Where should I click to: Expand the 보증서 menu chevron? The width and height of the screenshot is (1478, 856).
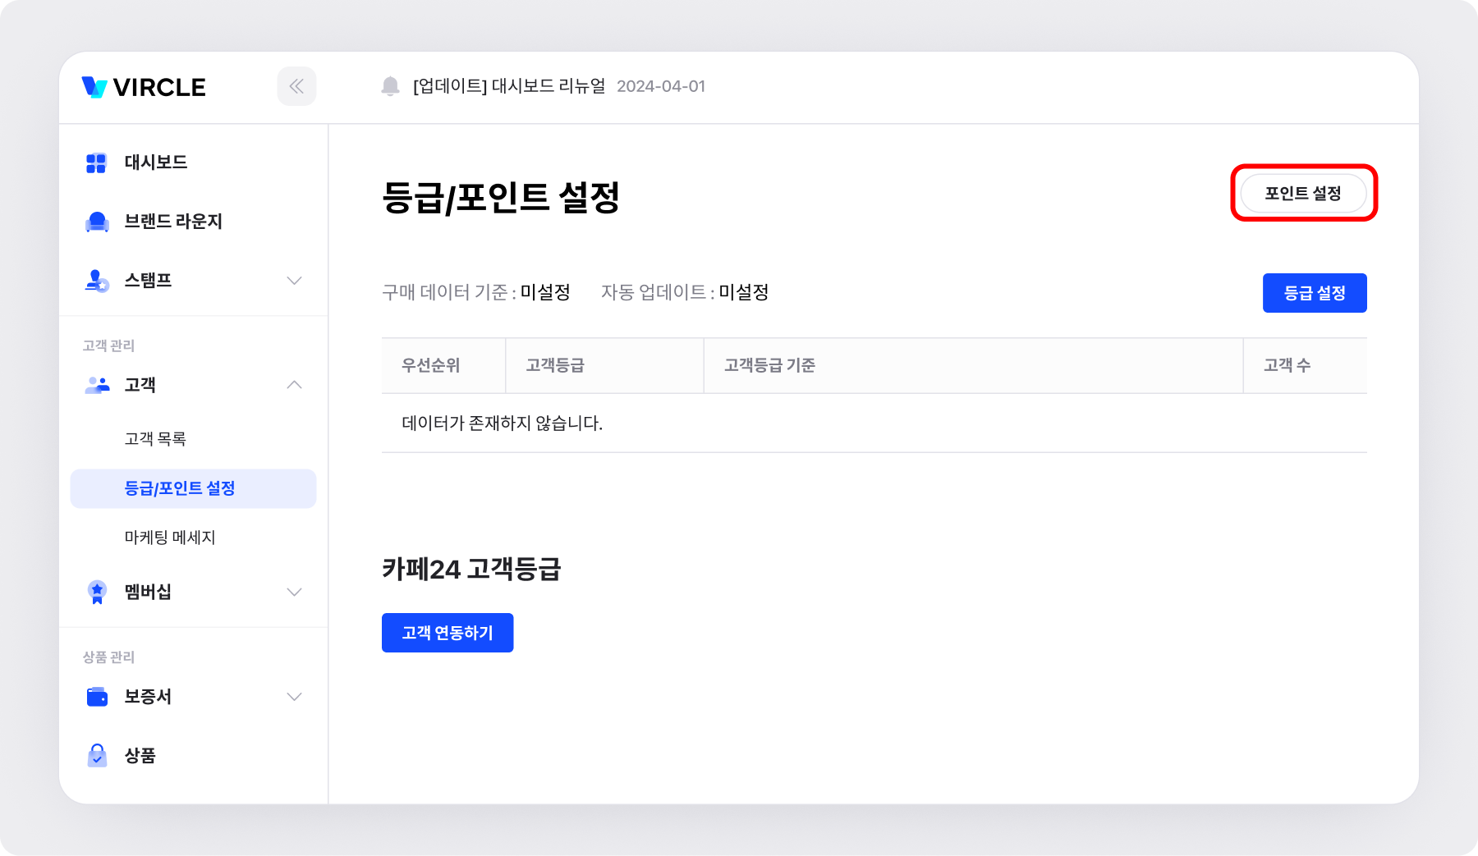(294, 697)
